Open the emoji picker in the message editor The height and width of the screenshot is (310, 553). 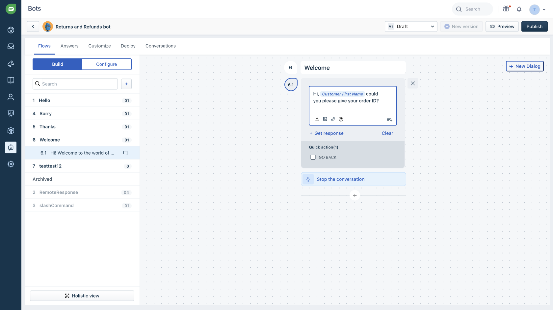[341, 119]
